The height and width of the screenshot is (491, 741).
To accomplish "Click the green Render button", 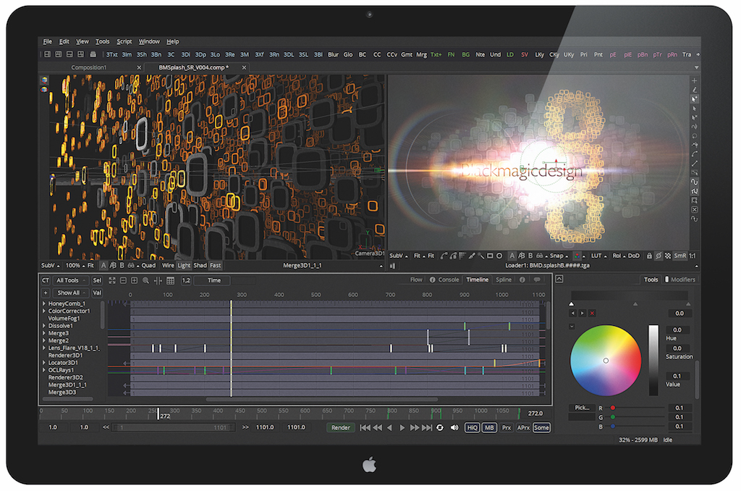I will pos(340,427).
